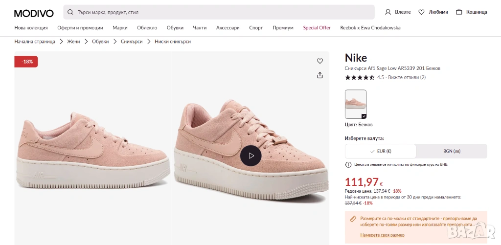501x245 pixels.
Task: Open favorites heart icon in header
Action: 421,12
